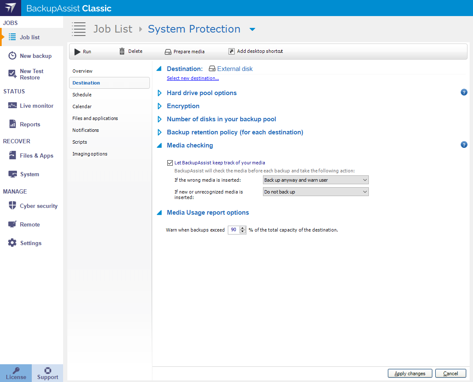Click the Support lifebuoy icon

47,371
